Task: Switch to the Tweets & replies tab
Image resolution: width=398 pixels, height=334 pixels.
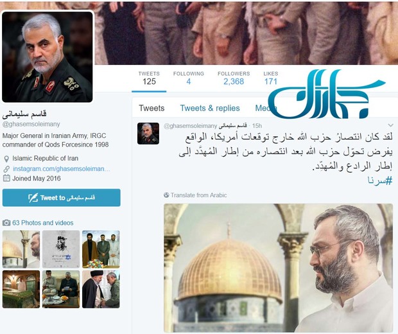Action: 210,108
